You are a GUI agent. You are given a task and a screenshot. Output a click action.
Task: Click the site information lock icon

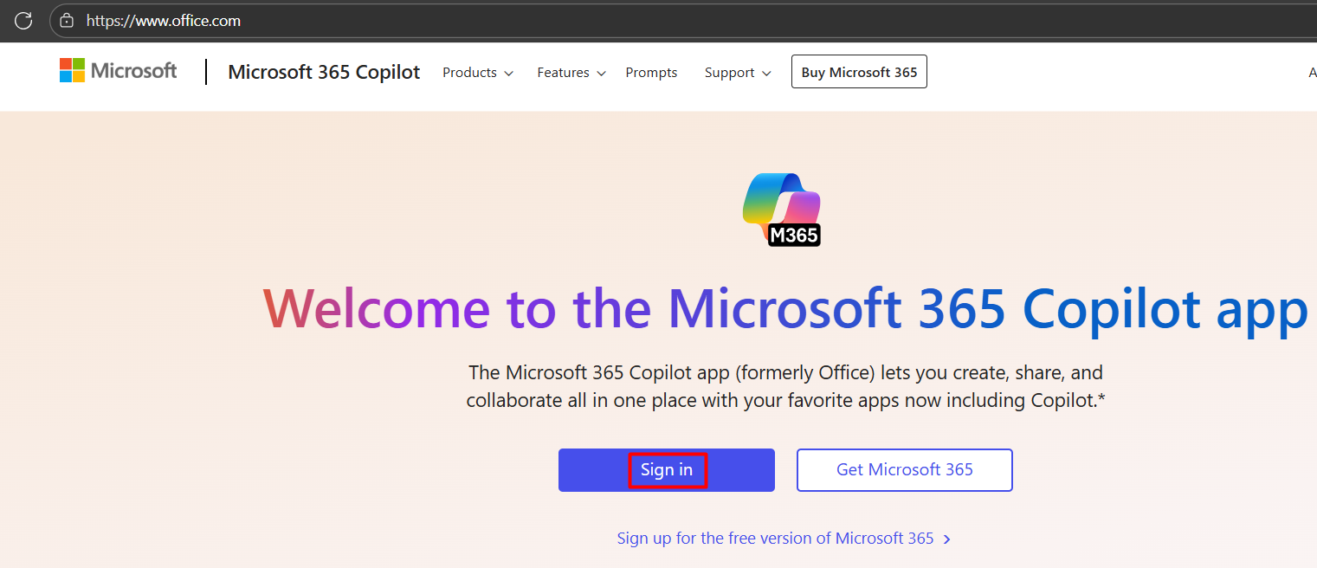point(67,21)
